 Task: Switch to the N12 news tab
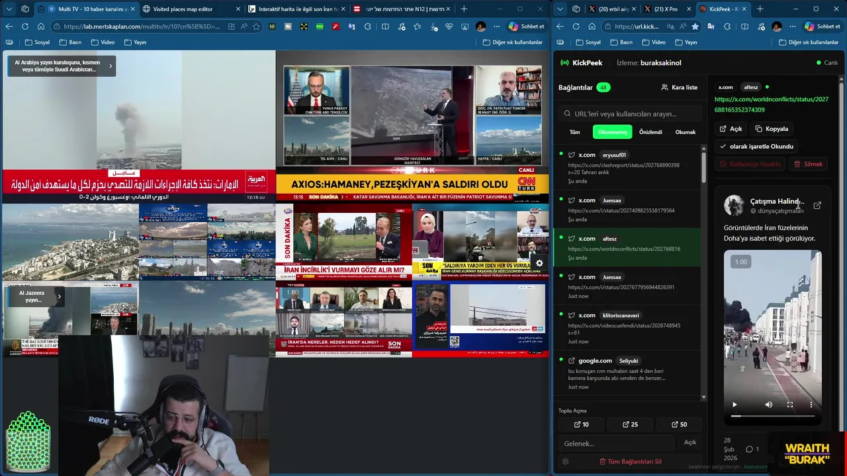point(400,9)
